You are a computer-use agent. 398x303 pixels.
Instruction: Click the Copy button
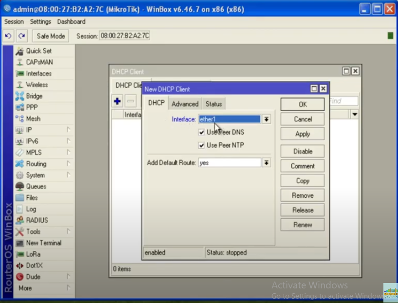click(x=302, y=181)
